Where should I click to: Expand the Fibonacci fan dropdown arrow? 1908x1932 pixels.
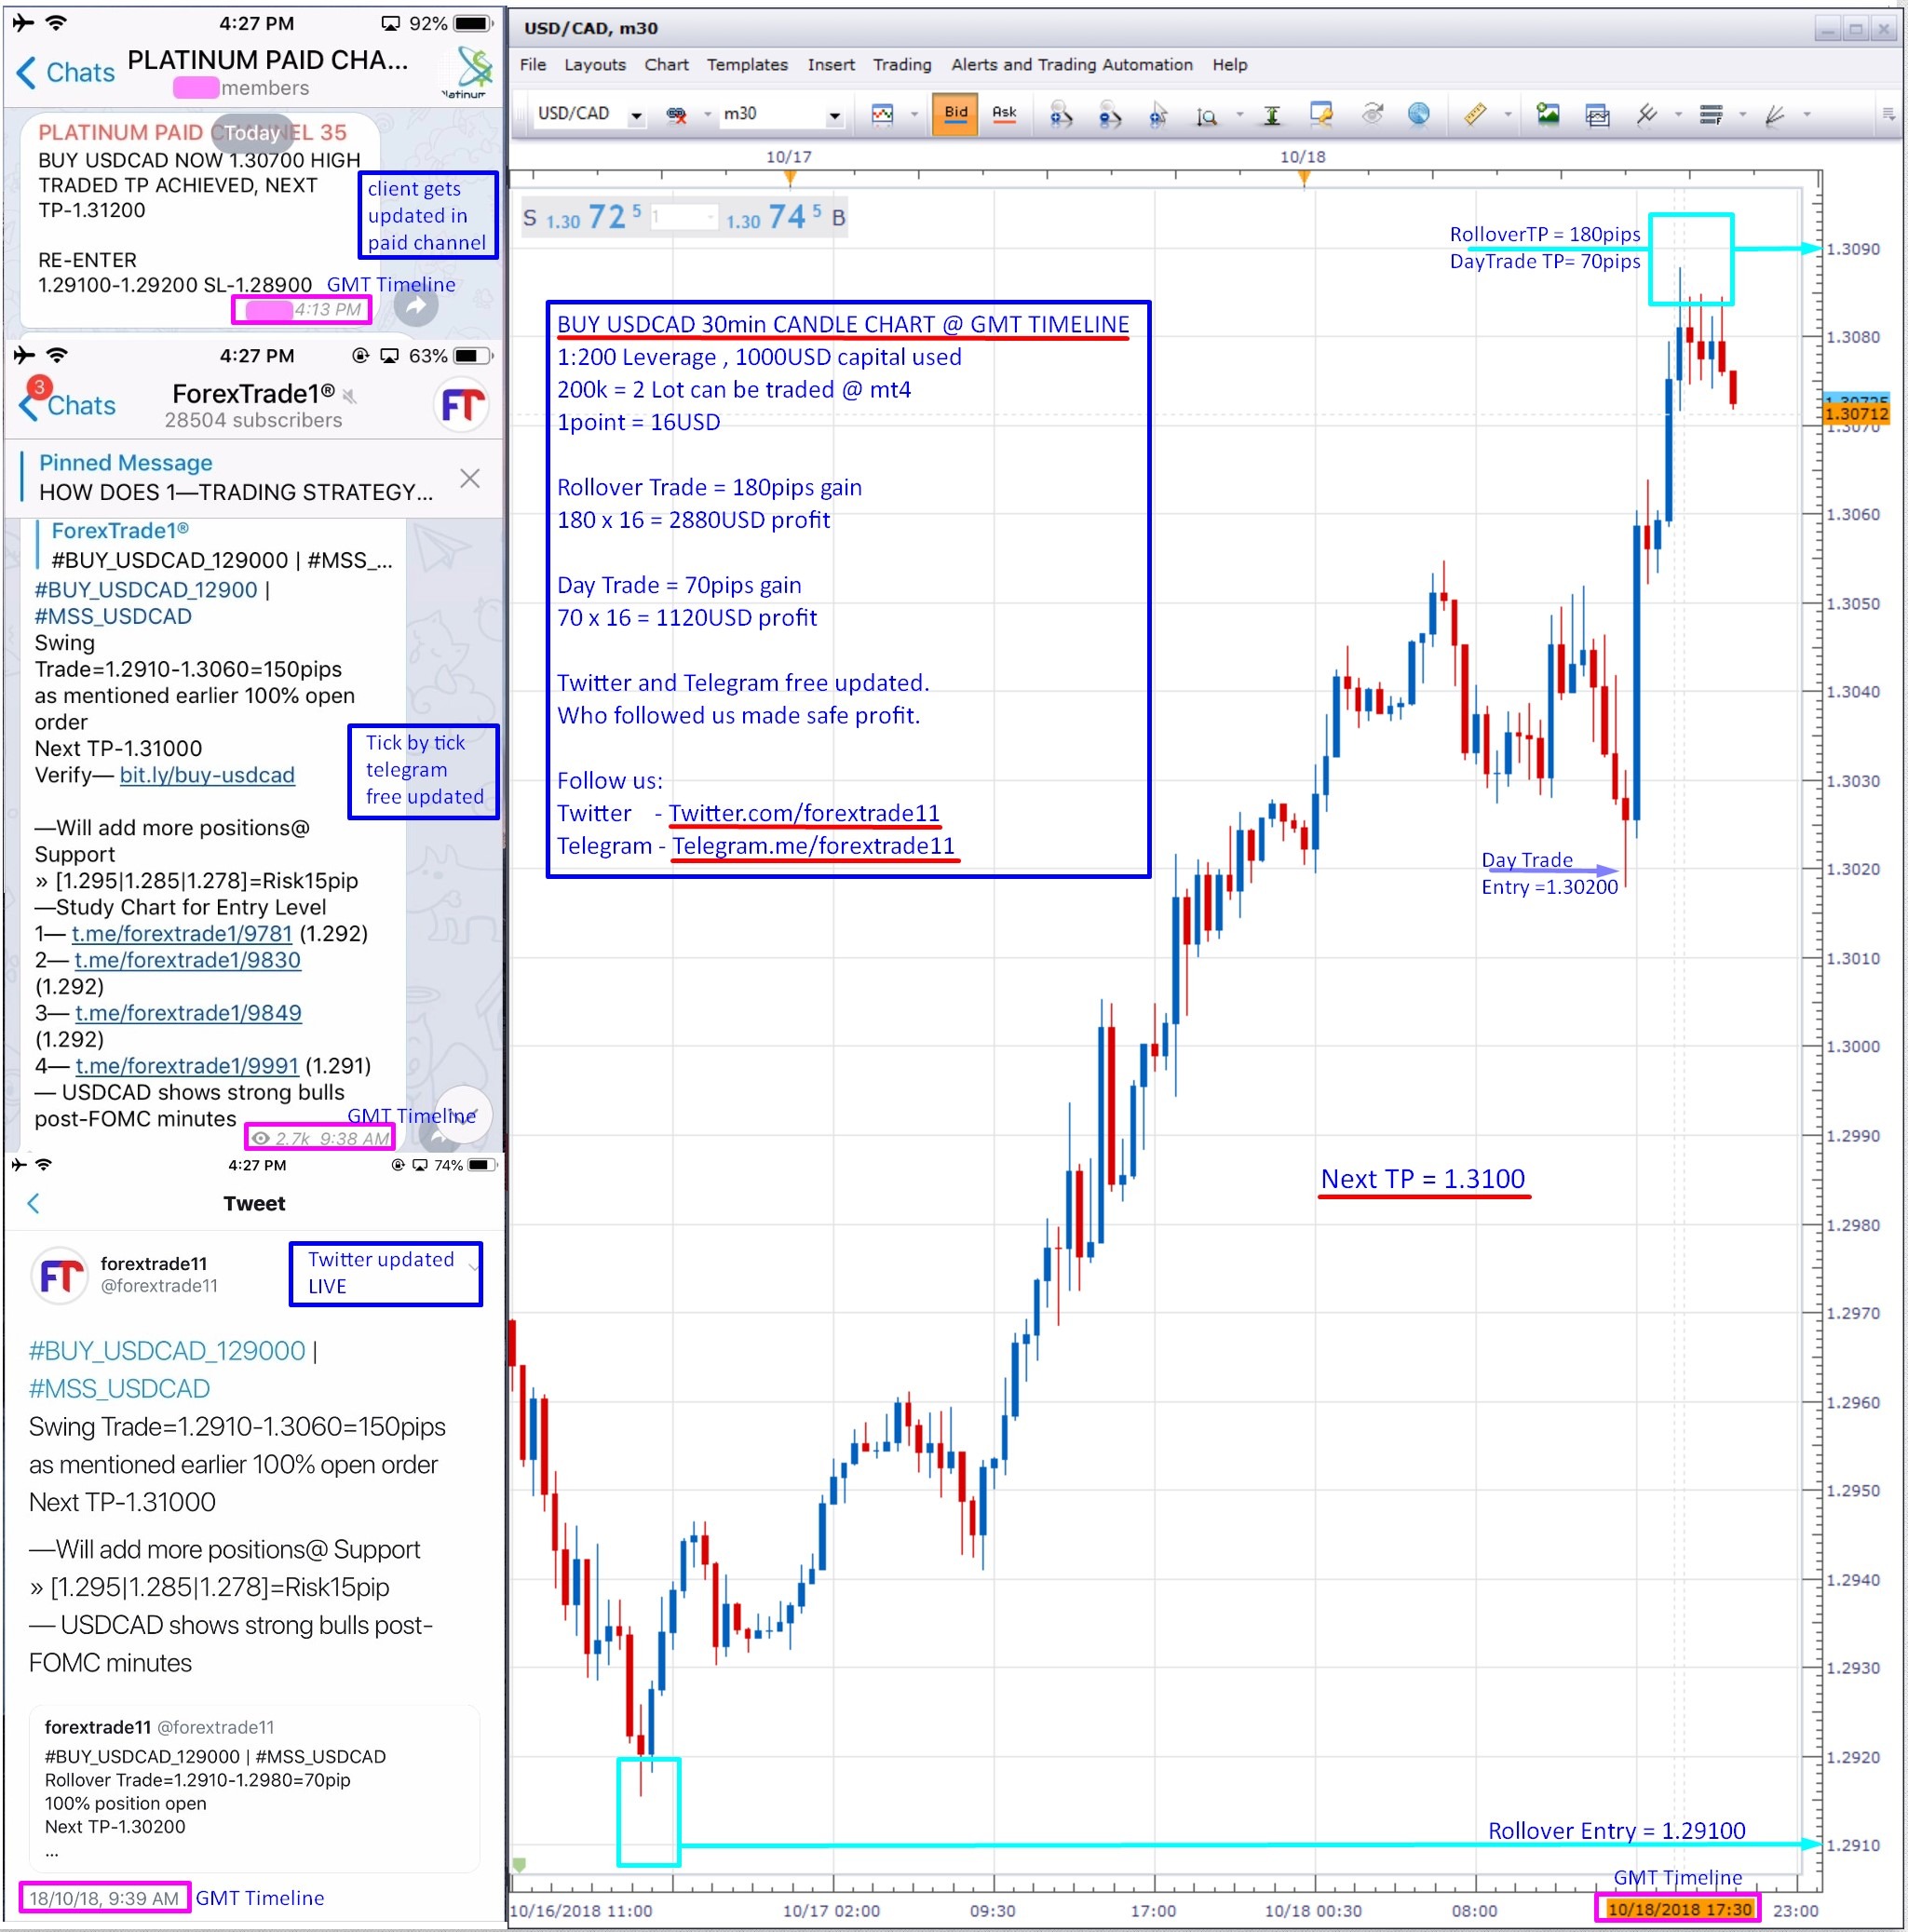pyautogui.click(x=1807, y=115)
